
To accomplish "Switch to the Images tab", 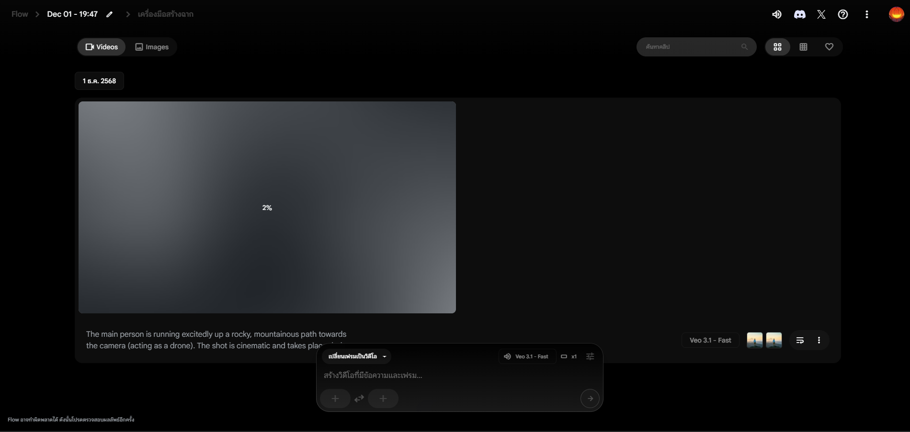I will [x=152, y=47].
